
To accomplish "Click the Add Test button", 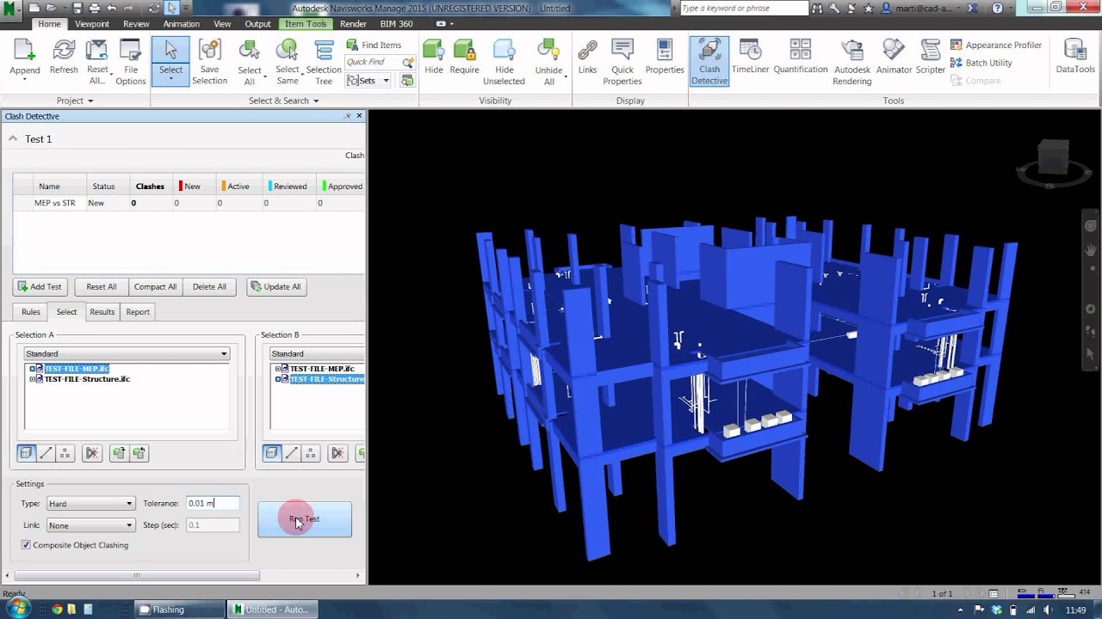I will pyautogui.click(x=39, y=286).
